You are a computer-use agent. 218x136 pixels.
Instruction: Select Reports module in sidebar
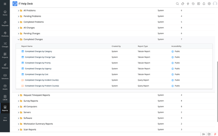5,108
